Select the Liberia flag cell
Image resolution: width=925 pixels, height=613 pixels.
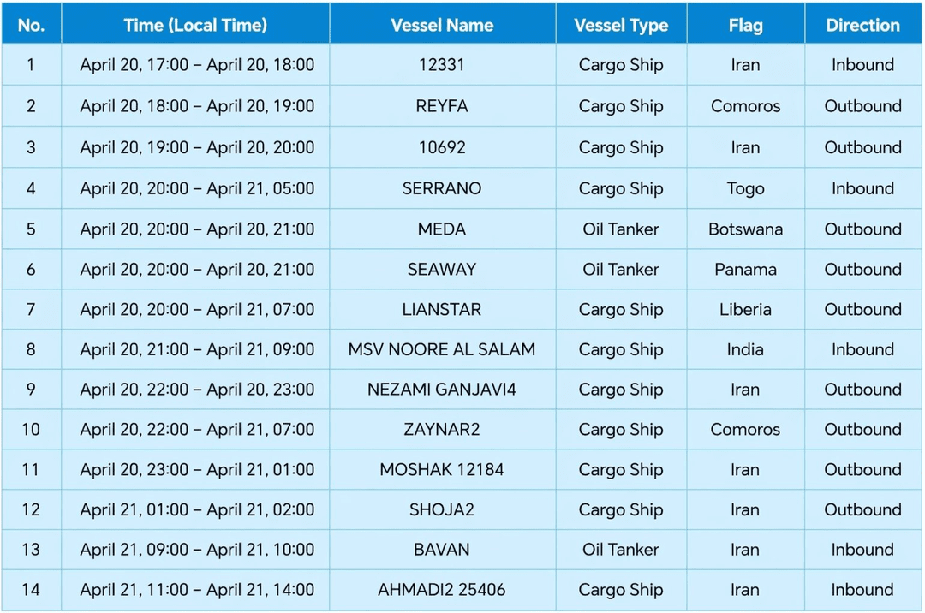click(745, 309)
